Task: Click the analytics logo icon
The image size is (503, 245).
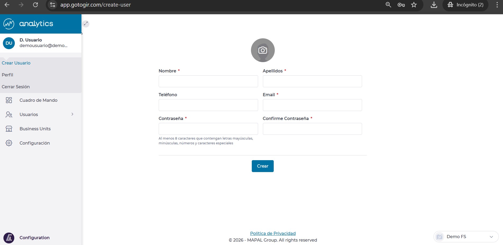Action: pyautogui.click(x=9, y=24)
